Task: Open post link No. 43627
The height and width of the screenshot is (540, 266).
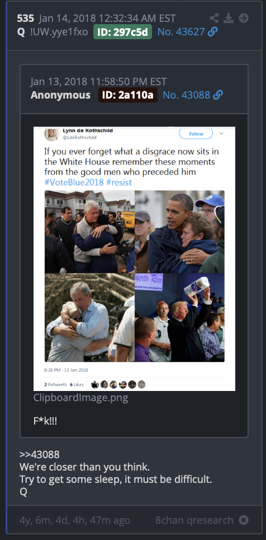Action: [181, 32]
